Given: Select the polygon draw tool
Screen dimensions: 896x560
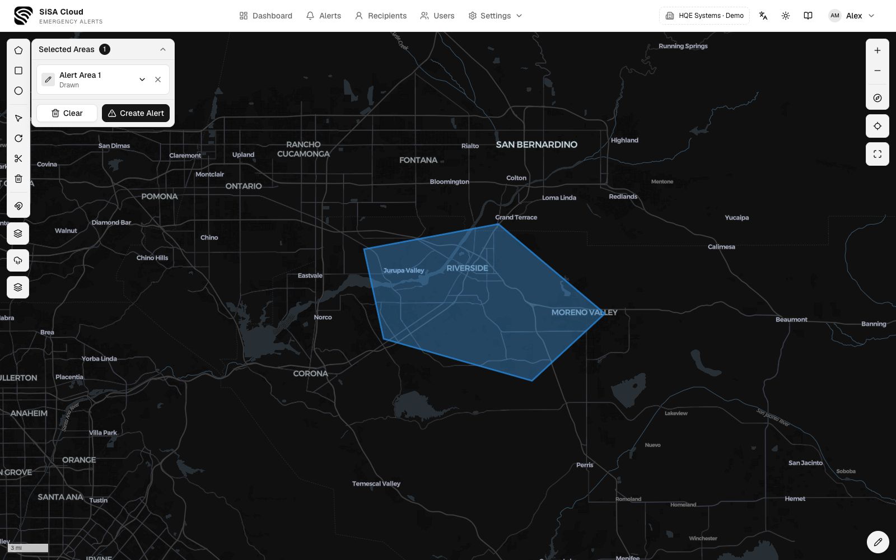Looking at the screenshot, I should 18,50.
